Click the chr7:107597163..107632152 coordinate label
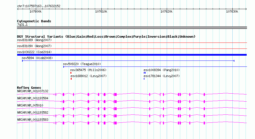 tap(39, 6)
